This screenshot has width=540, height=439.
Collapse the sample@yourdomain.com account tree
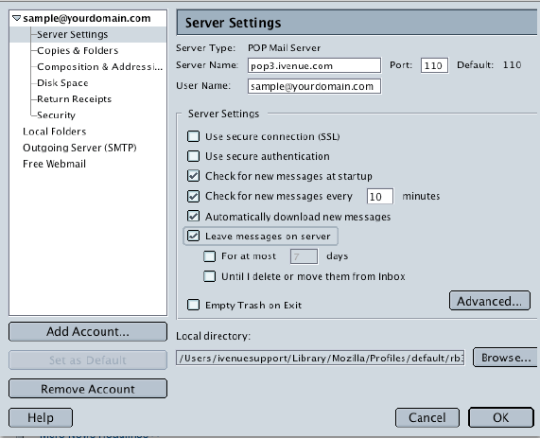(16, 18)
